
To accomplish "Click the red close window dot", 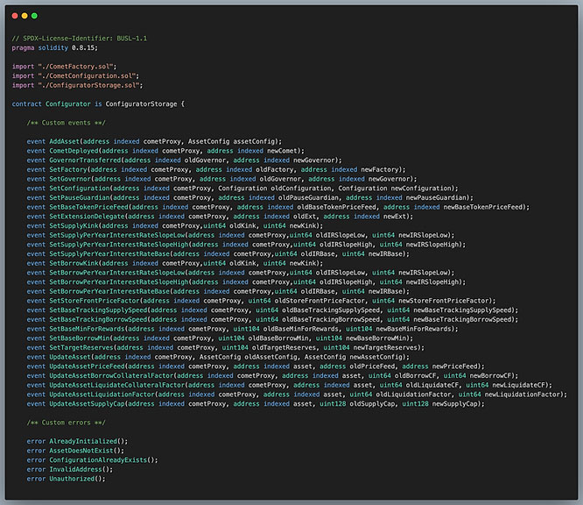I will click(15, 16).
